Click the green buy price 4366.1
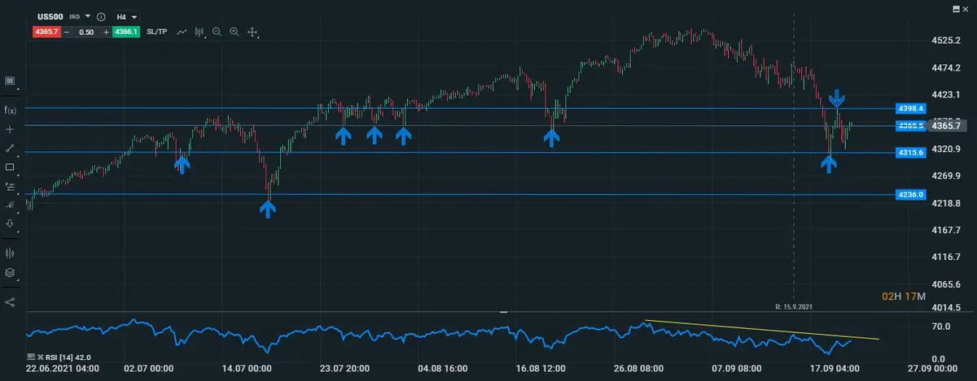 point(126,32)
